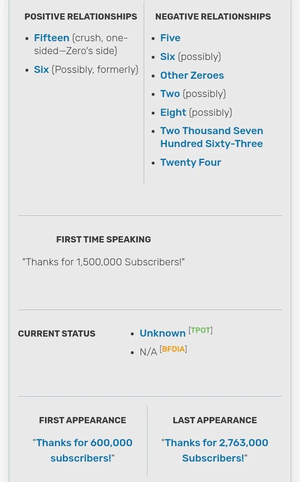Visit the Eight character link

[173, 112]
